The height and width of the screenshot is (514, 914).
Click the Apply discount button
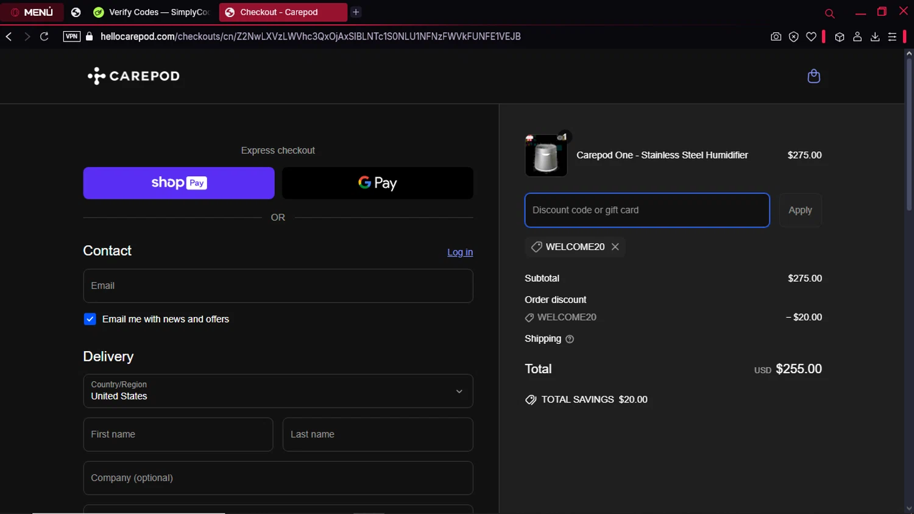point(800,210)
